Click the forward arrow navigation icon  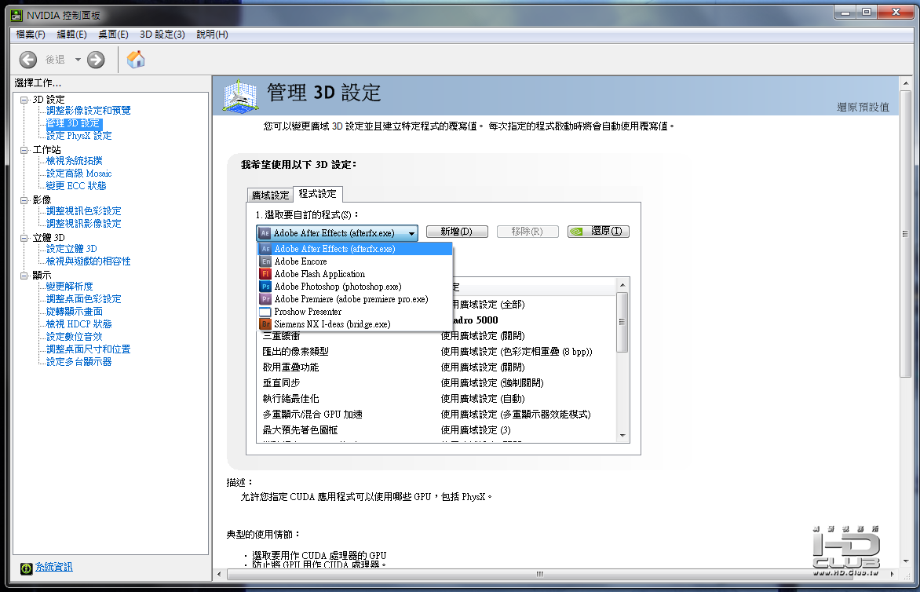tap(96, 59)
